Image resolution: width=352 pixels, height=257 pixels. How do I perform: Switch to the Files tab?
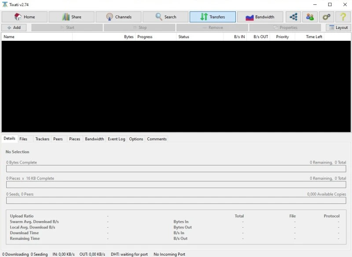[x=23, y=139]
